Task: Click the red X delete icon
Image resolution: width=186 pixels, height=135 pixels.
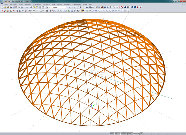Action: pyautogui.click(x=122, y=7)
